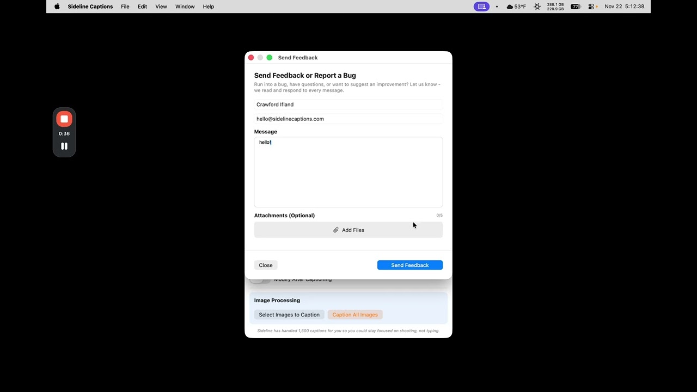697x392 pixels.
Task: Click the battery 77 indicator
Action: click(x=576, y=7)
